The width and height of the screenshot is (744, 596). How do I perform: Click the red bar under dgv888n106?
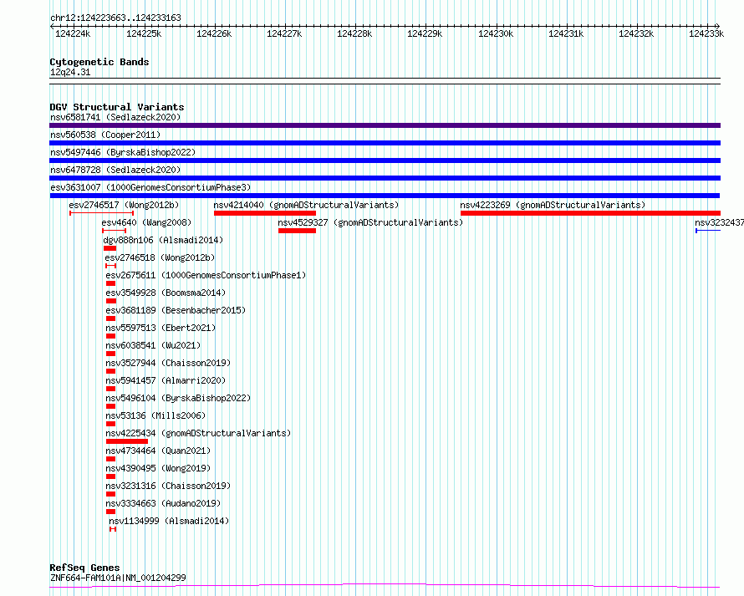[110, 248]
